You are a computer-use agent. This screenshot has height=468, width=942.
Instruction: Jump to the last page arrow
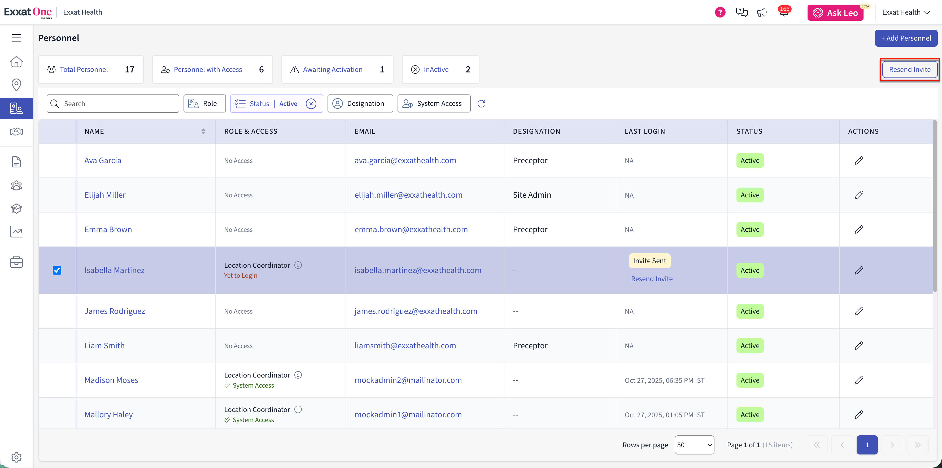click(x=917, y=445)
